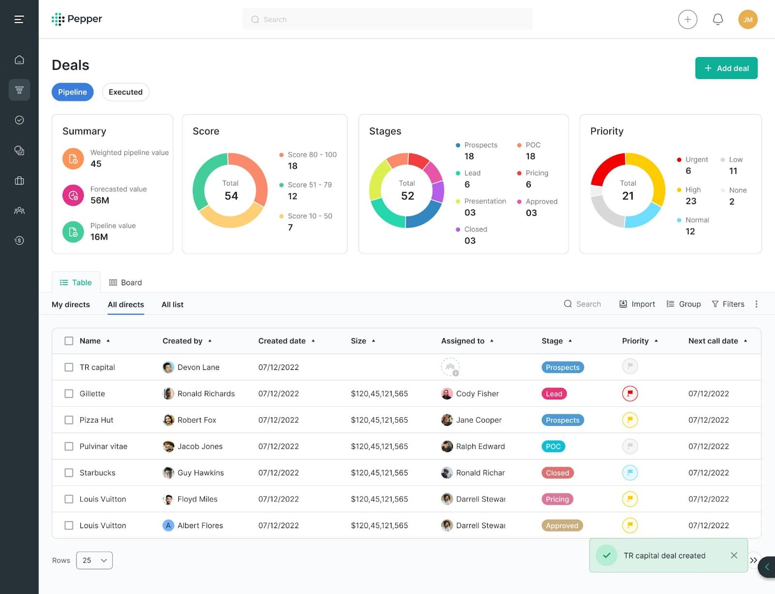775x594 pixels.
Task: Switch to the Executed tab
Action: (125, 92)
